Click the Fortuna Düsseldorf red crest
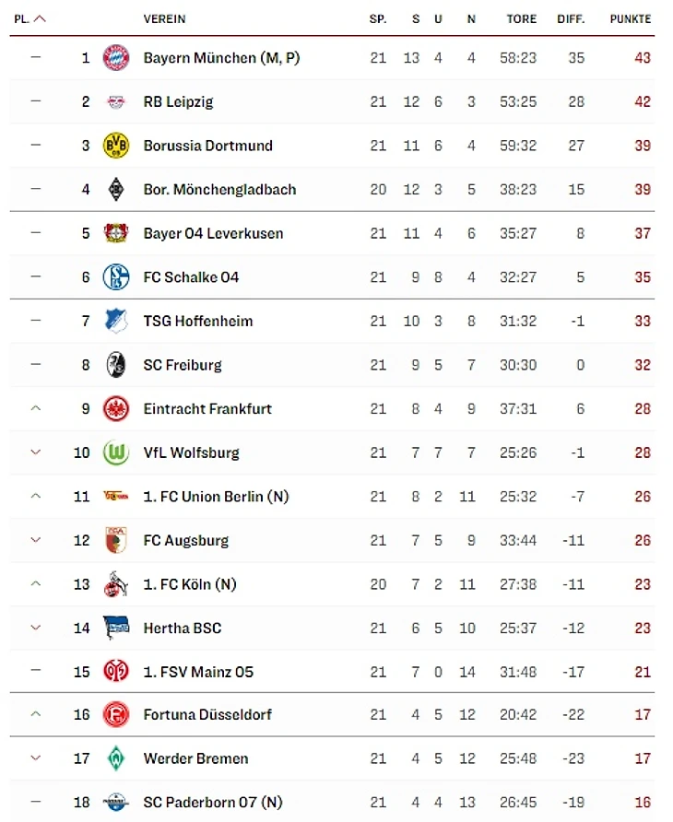Viewport: 673px width, 822px height. [116, 714]
